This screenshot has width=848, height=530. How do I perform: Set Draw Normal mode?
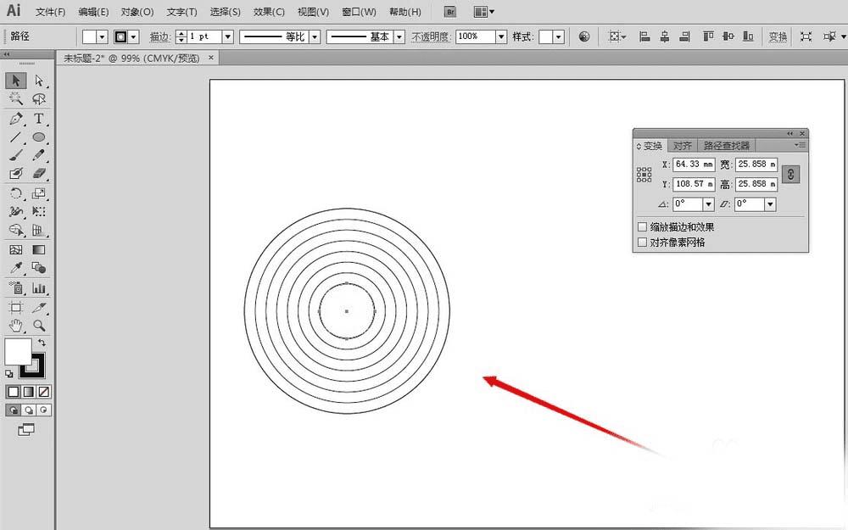tap(13, 410)
